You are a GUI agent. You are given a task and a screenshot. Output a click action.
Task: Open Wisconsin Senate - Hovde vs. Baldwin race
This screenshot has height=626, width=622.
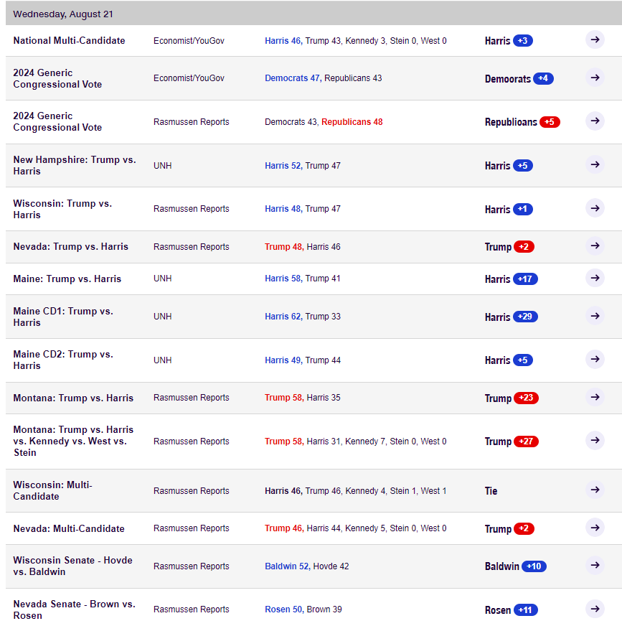tap(72, 566)
